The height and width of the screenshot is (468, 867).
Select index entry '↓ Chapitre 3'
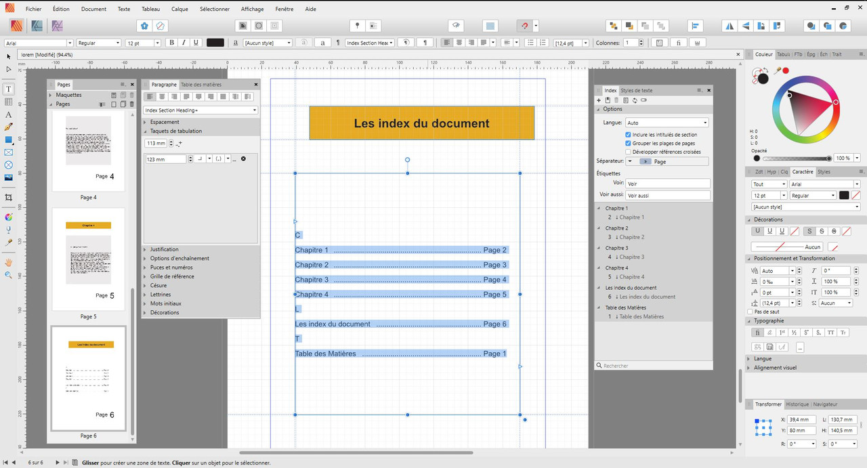coord(630,257)
